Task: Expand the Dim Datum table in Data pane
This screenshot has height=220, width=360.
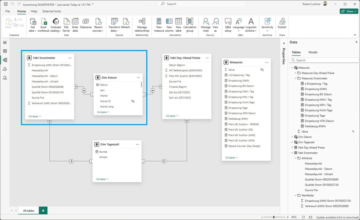Action: pyautogui.click(x=292, y=137)
